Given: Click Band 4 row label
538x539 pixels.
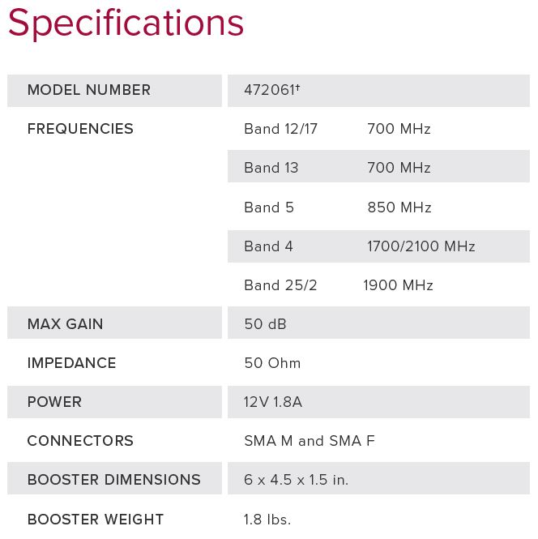Looking at the screenshot, I should [268, 246].
